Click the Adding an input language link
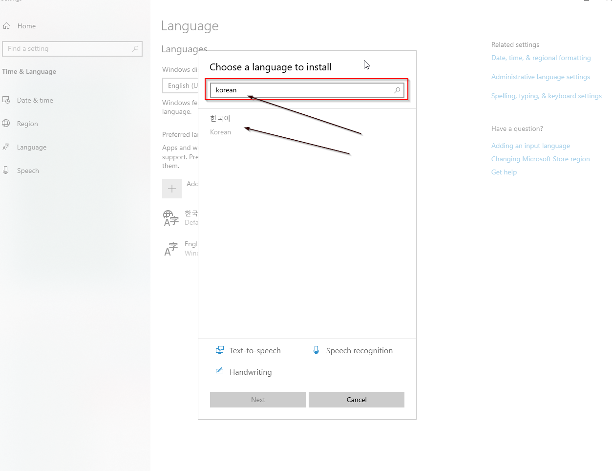Viewport: 613px width, 471px height. pyautogui.click(x=530, y=146)
